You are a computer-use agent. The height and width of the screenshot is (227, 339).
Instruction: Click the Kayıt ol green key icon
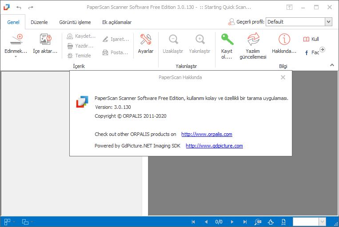point(227,39)
